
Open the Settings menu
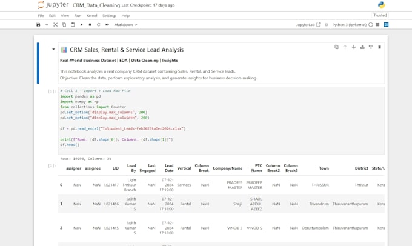click(x=109, y=16)
